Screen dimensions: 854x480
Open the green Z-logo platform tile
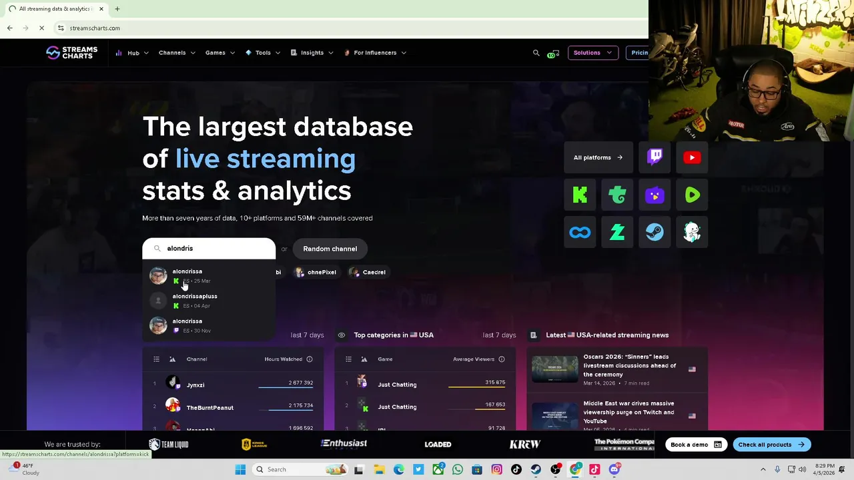pos(617,232)
